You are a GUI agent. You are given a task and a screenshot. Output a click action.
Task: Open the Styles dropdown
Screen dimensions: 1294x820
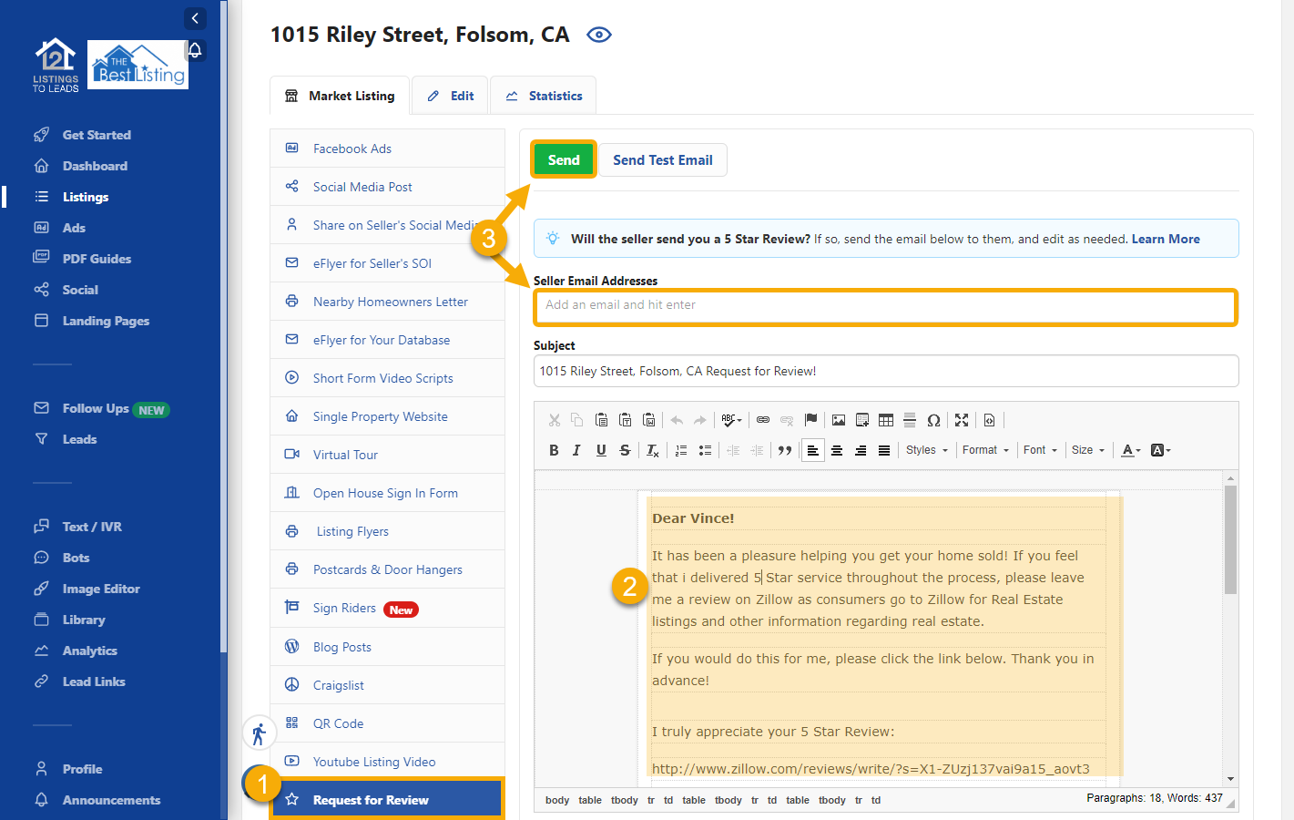point(926,450)
